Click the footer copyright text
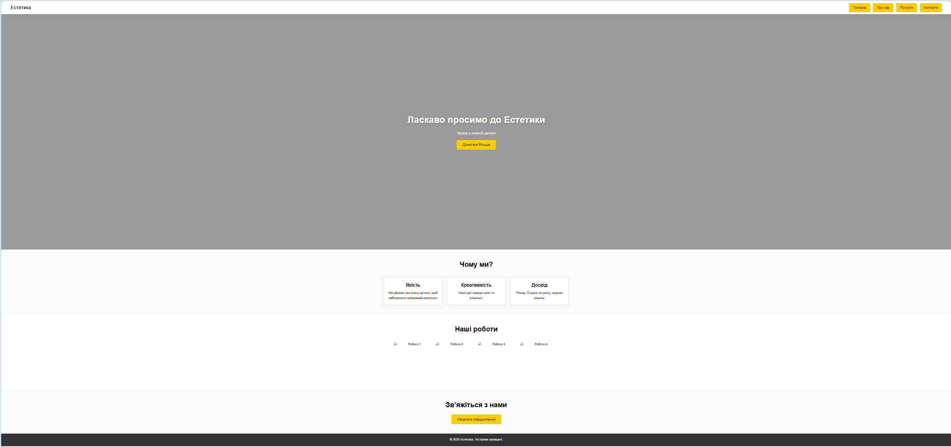 point(476,439)
